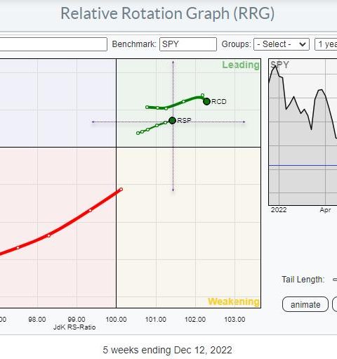The height and width of the screenshot is (359, 337).
Task: Click the SPY price chart thumbnail
Action: (303, 132)
